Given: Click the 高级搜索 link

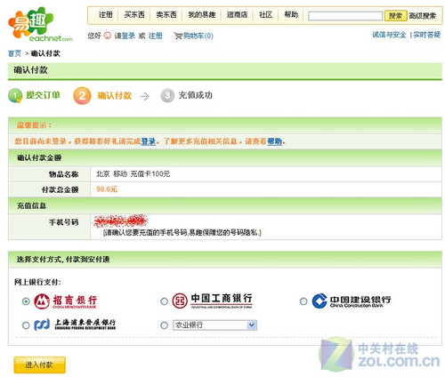Looking at the screenshot, I should pyautogui.click(x=423, y=16).
